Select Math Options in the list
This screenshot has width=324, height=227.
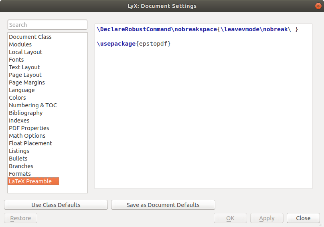27,136
